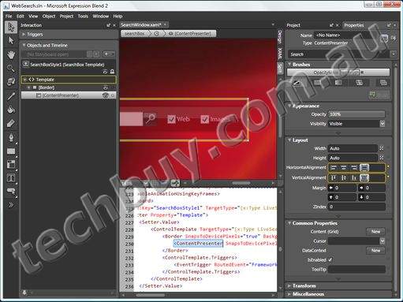The height and width of the screenshot is (302, 403).
Task: Click New button for DataContext
Action: click(375, 251)
